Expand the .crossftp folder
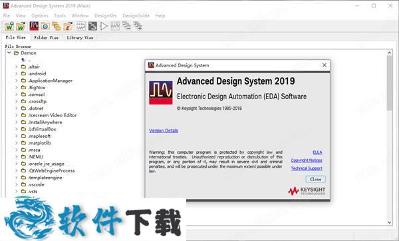The height and width of the screenshot is (241, 399). click(x=17, y=101)
